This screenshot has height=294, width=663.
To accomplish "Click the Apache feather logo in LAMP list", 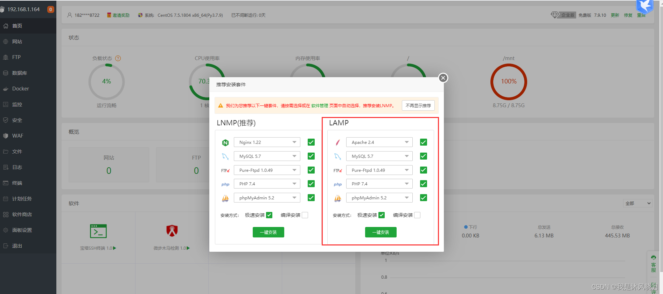I will point(338,142).
